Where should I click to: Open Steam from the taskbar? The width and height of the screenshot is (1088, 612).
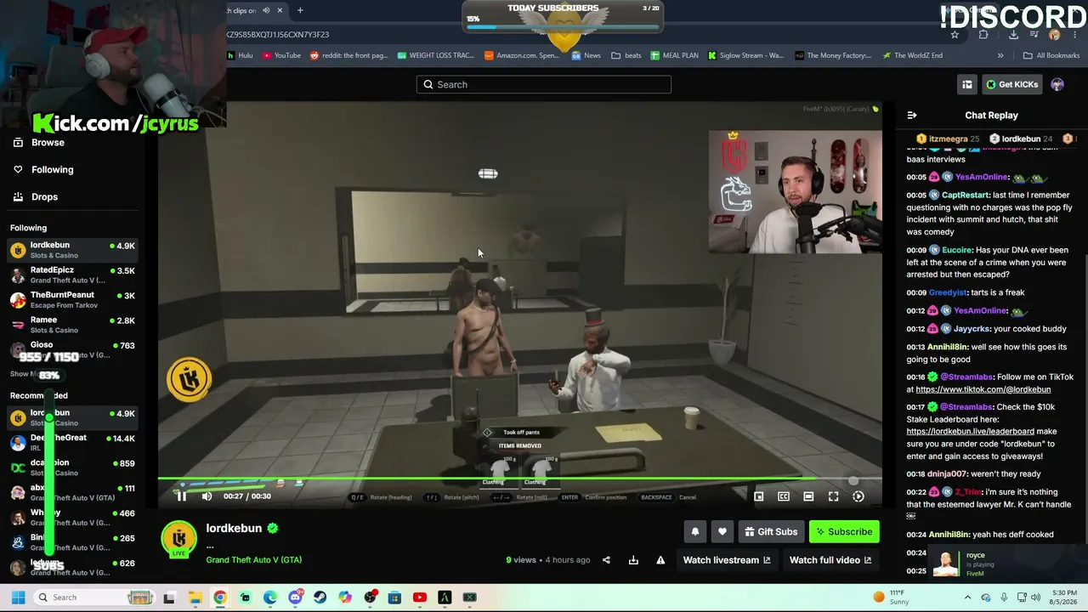pos(320,598)
